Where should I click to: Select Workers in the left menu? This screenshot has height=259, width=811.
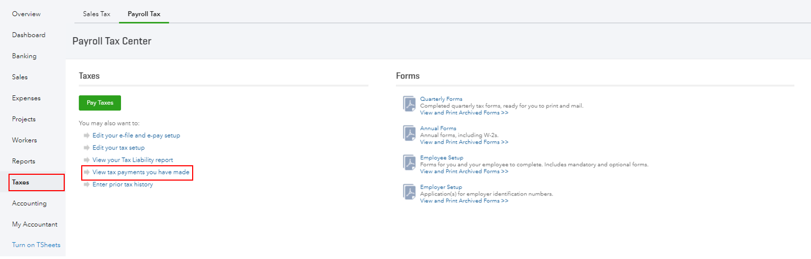click(x=24, y=140)
